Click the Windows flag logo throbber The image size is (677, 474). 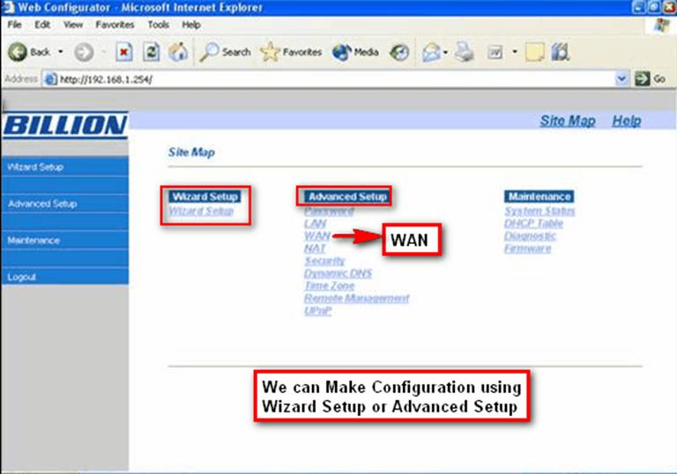coord(662,25)
